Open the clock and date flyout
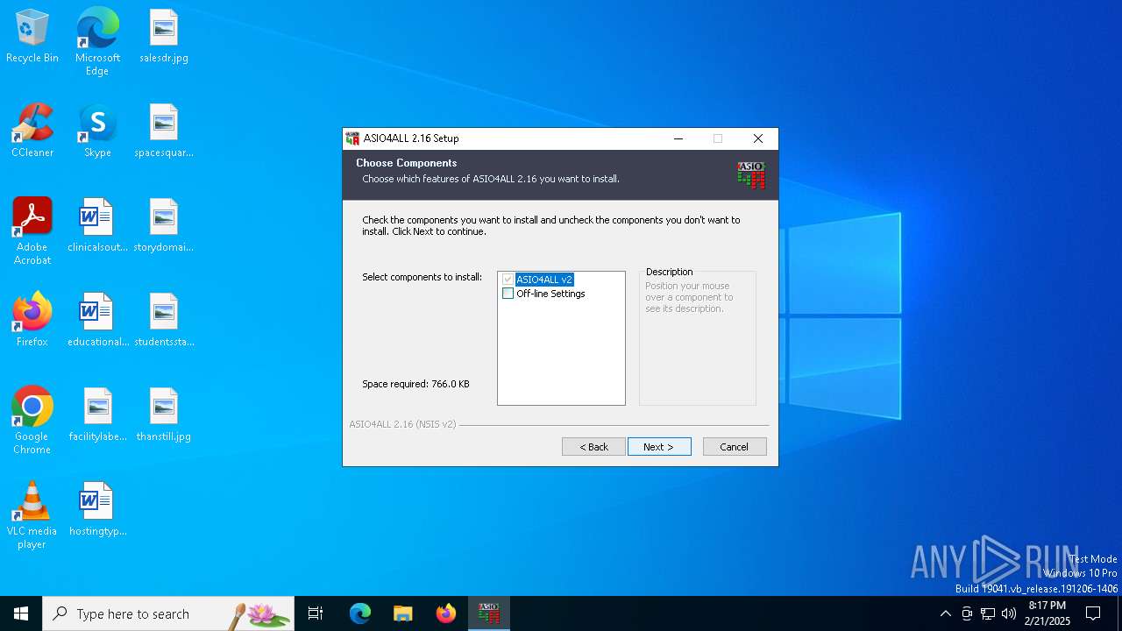Screen dimensions: 1122x631 (x=1047, y=613)
